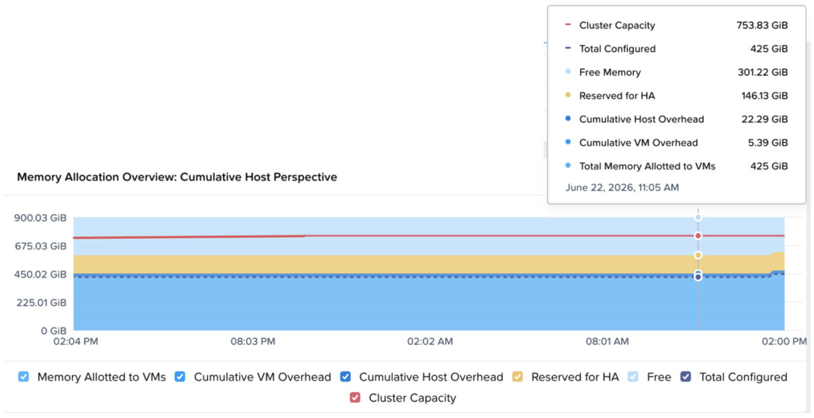The height and width of the screenshot is (418, 814).
Task: Disable the Reserved for HA series checkbox
Action: tap(518, 377)
